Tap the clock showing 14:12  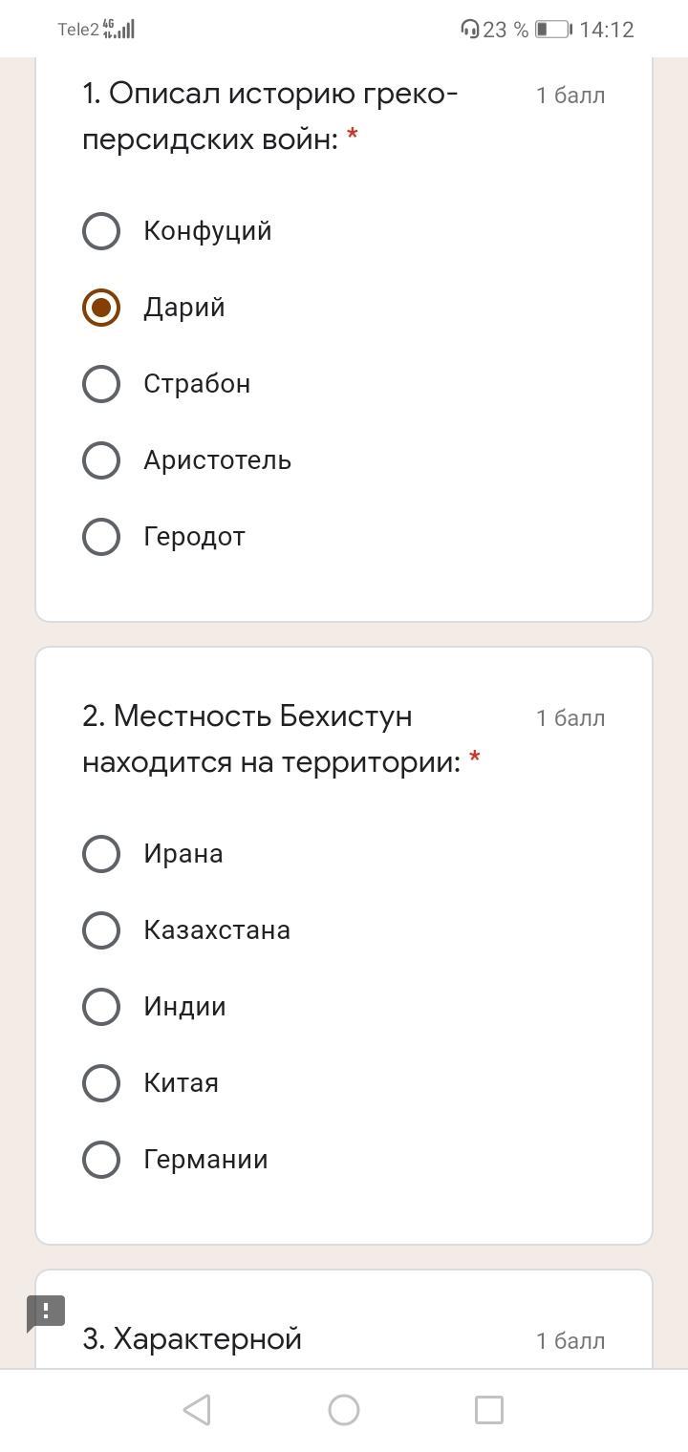(607, 30)
